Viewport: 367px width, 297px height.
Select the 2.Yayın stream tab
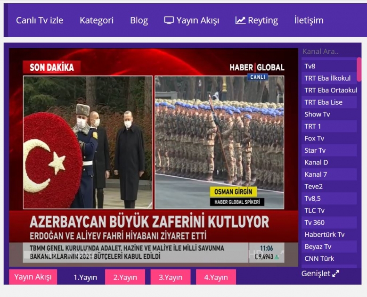(125, 277)
